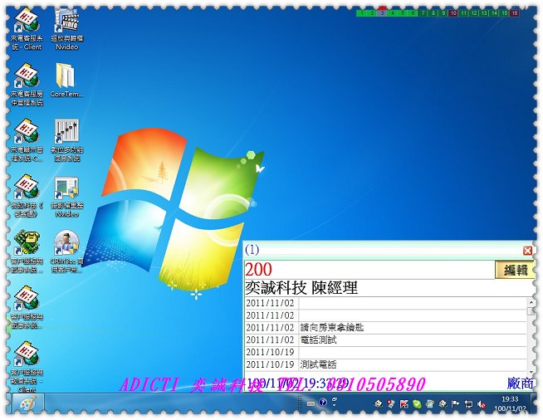
Task: Click the green checkmark tray icon
Action: click(x=417, y=403)
